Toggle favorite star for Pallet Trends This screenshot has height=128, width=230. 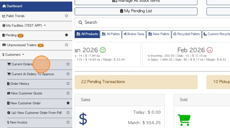coord(67,16)
